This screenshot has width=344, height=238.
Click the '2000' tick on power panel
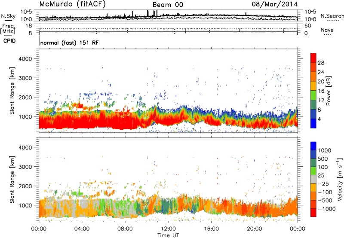tap(25, 97)
